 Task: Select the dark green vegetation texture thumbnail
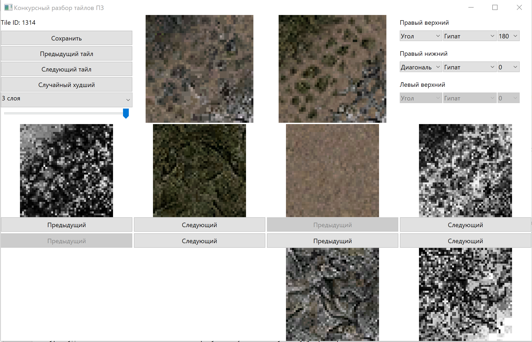point(199,170)
